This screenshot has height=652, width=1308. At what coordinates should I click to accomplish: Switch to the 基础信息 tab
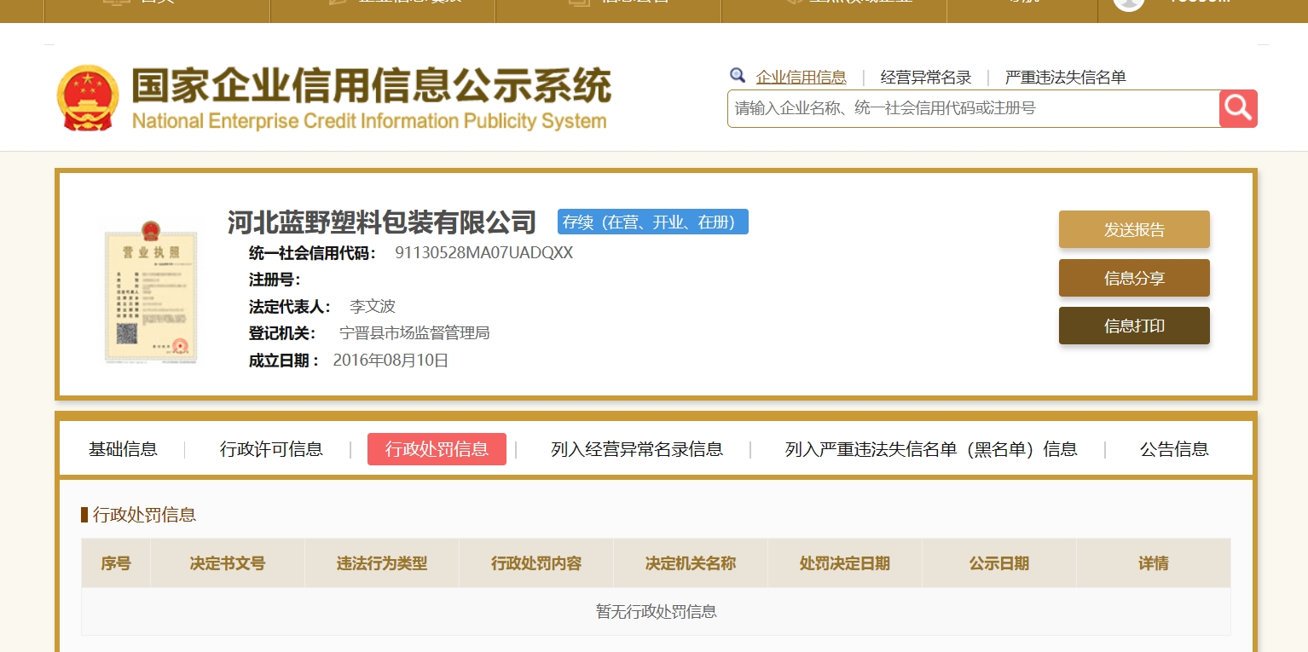click(123, 449)
